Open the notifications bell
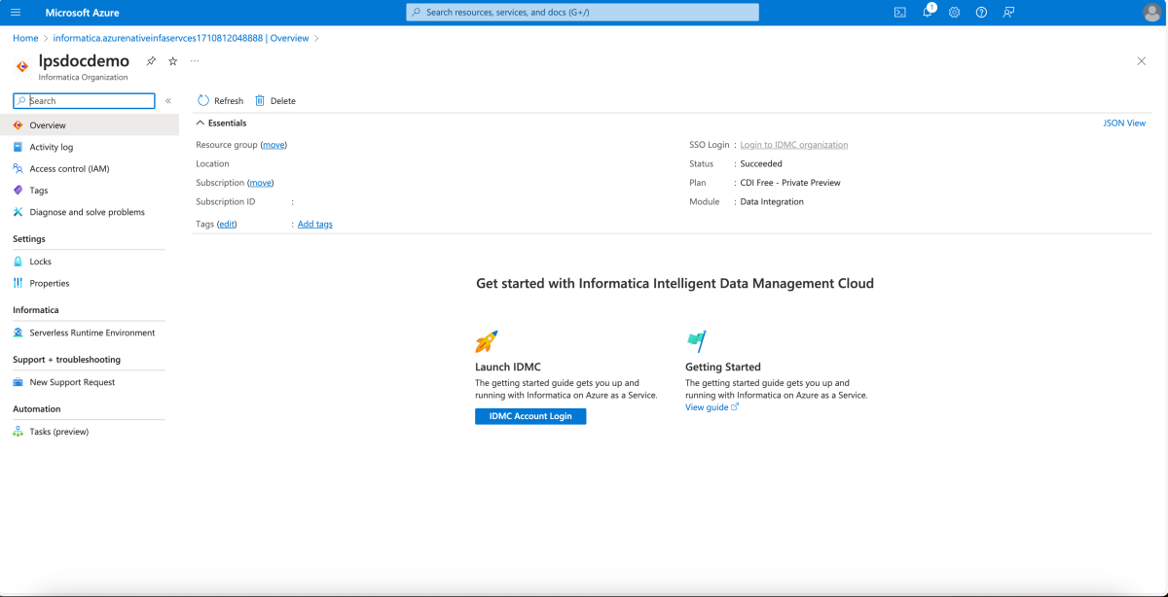The width and height of the screenshot is (1168, 597). point(926,12)
